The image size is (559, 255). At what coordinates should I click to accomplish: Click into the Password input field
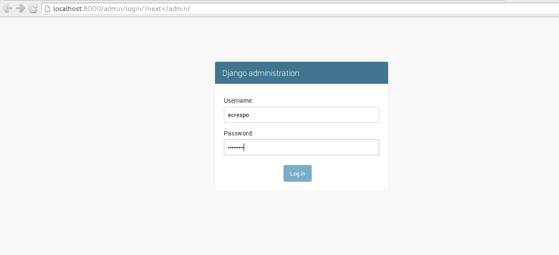pyautogui.click(x=301, y=147)
